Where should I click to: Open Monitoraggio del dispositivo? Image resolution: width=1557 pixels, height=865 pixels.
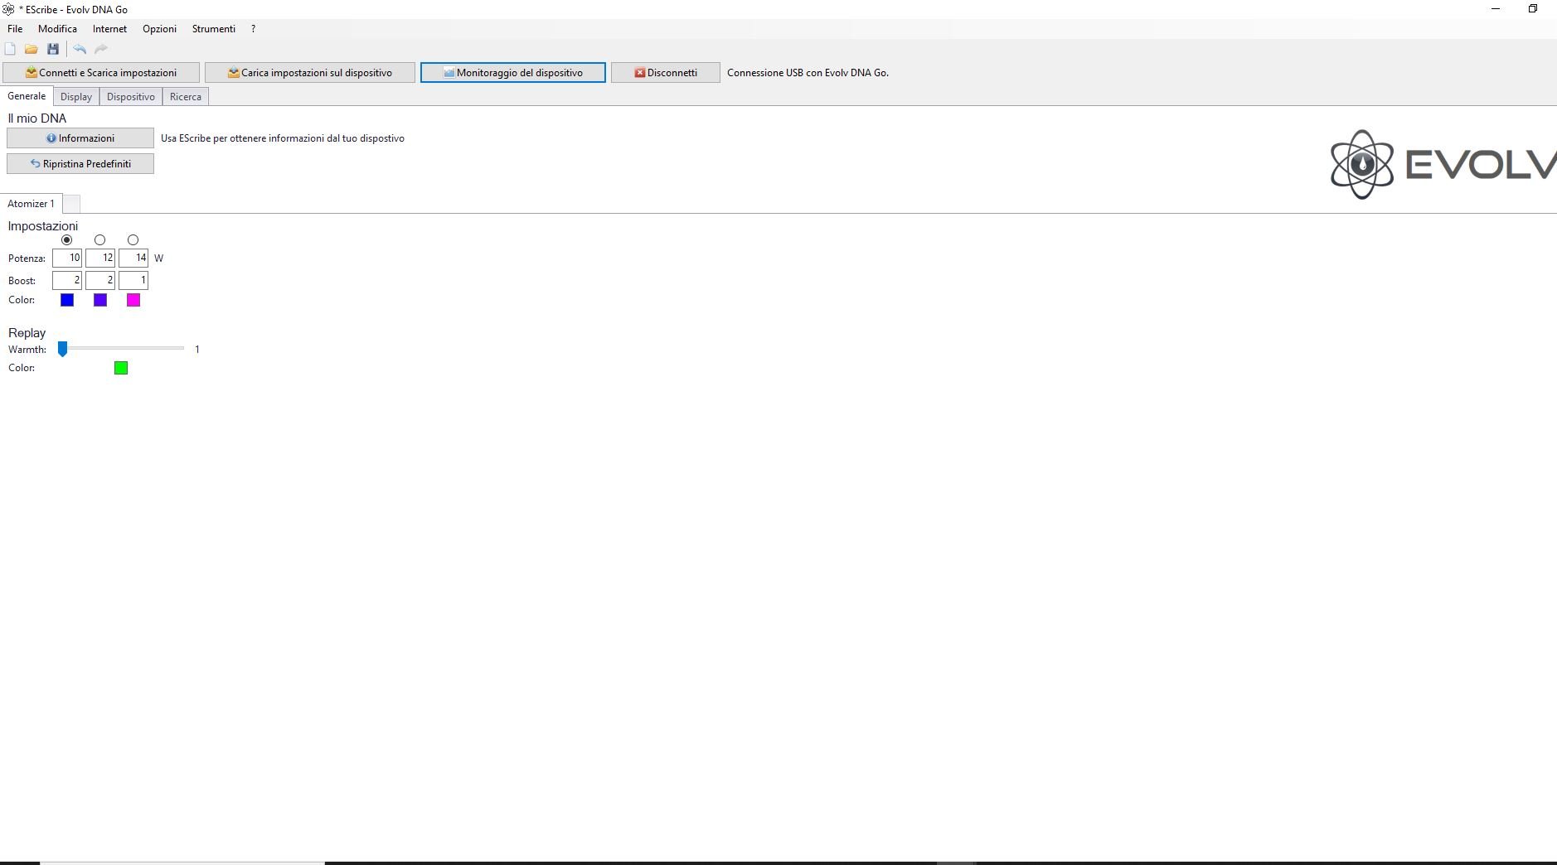pyautogui.click(x=512, y=73)
